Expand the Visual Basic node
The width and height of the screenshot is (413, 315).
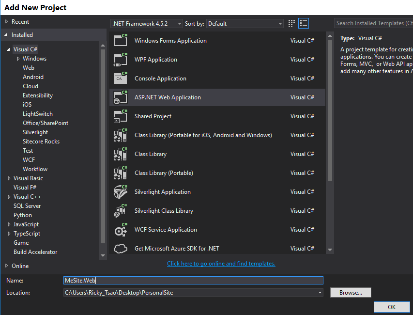coord(9,178)
